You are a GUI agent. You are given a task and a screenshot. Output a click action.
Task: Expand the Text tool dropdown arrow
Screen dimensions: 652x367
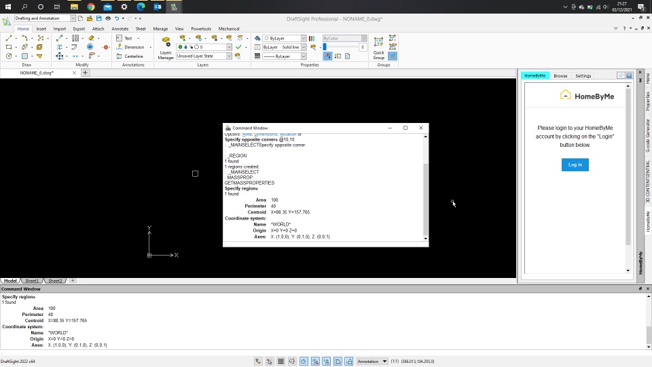[139, 38]
